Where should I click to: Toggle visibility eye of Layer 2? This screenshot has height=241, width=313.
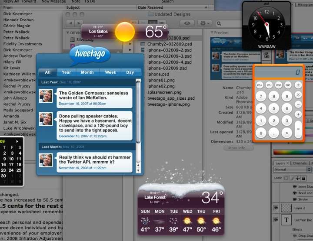[x=276, y=208]
